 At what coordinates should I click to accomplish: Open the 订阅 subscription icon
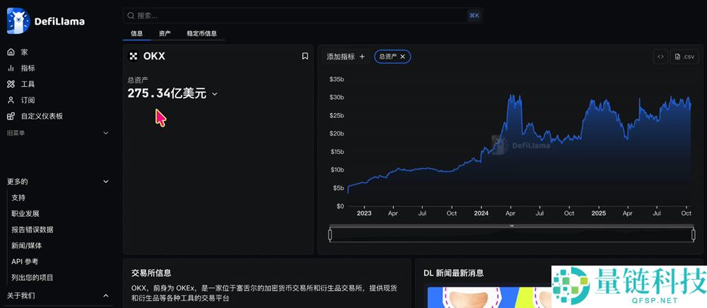11,100
